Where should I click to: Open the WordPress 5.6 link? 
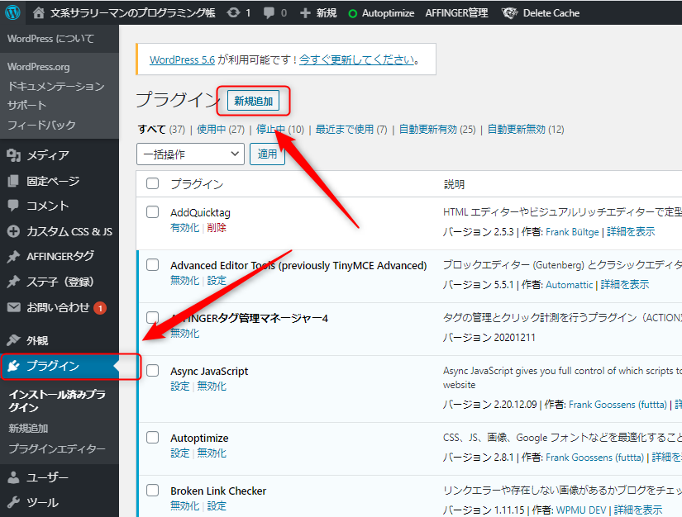[x=182, y=59]
